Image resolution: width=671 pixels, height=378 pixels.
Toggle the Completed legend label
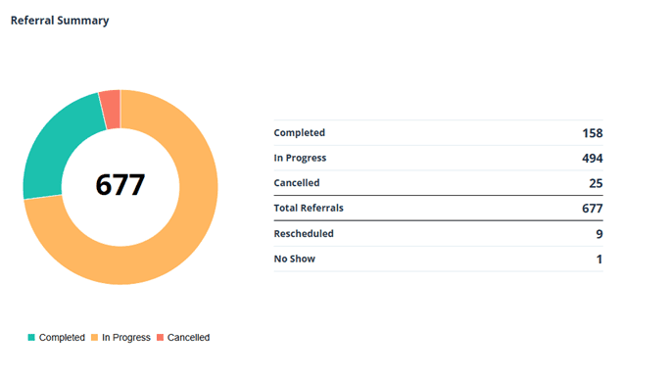[62, 338]
